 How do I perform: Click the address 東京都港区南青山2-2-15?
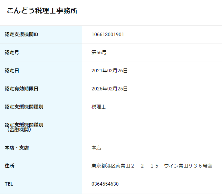(x=125, y=166)
